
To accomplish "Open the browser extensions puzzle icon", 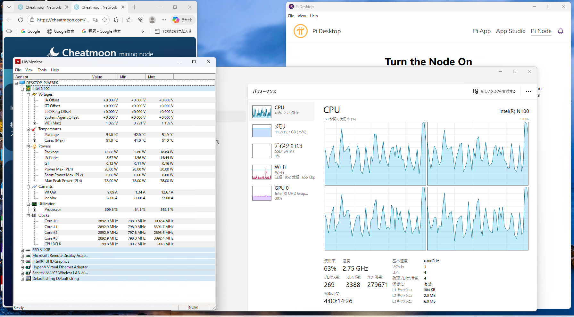I will click(x=116, y=20).
